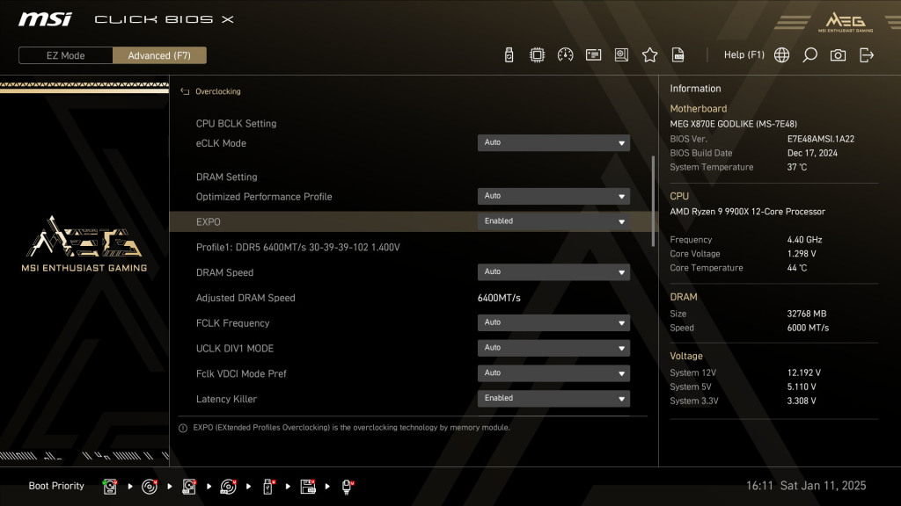Open the hardware monitor board icon
Screen dimensions: 901x506
(x=621, y=55)
